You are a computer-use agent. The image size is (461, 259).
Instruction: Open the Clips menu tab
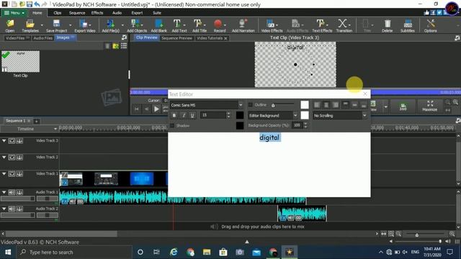pos(58,13)
